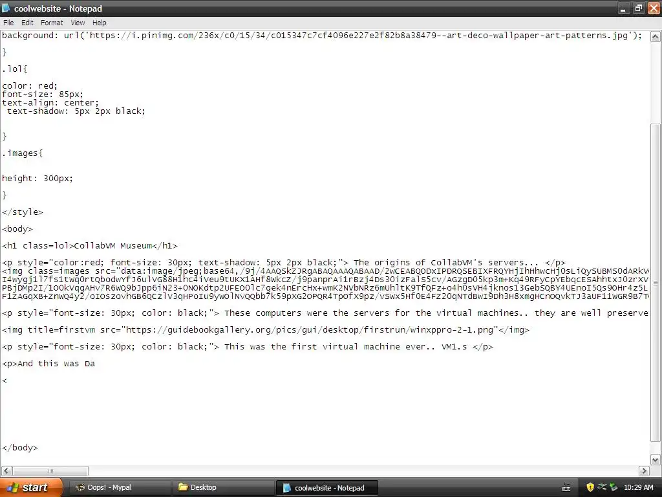Screen dimensions: 662x497
Task: Click the vertical scrollbar down arrow
Action: tap(656, 460)
